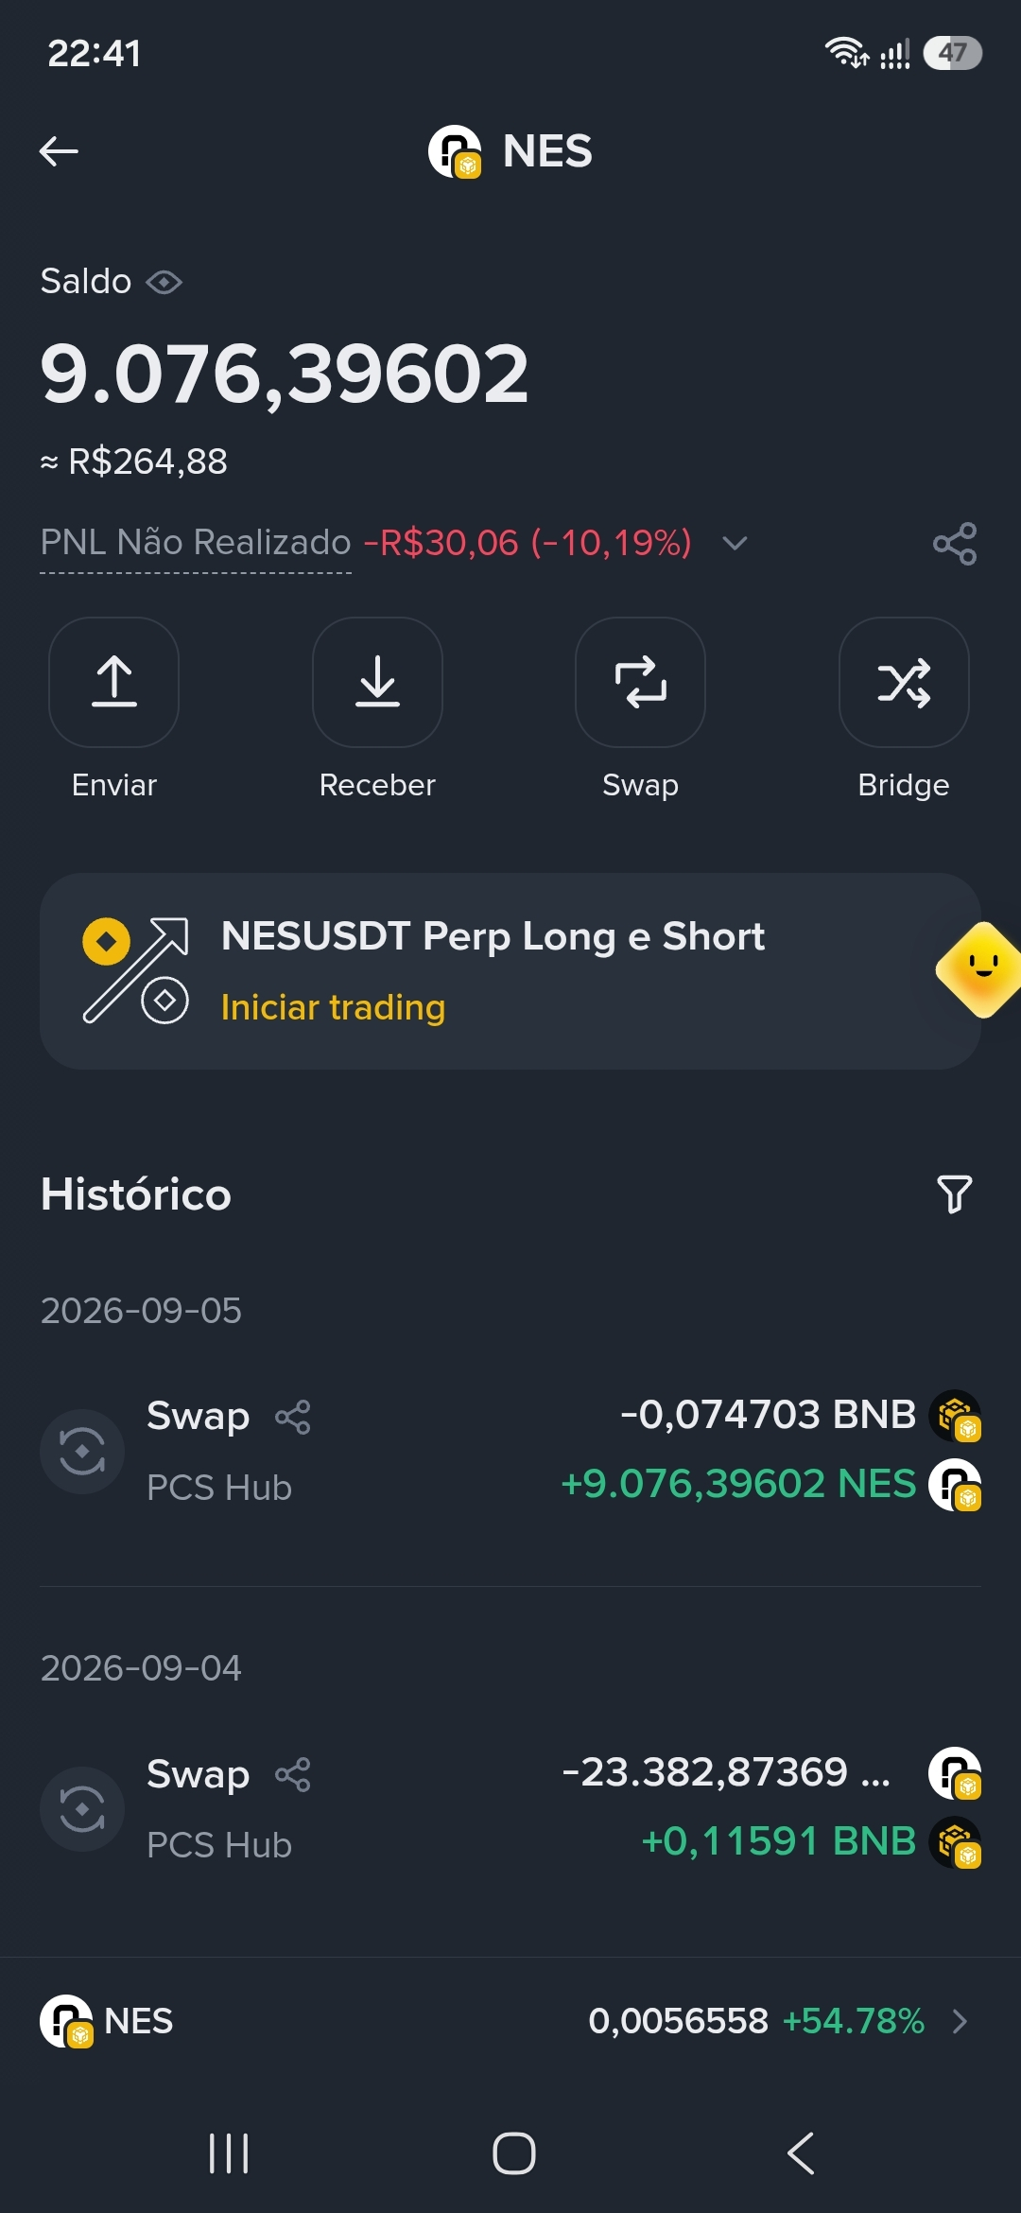Open the Bridge shuffle icon

pos(904,682)
